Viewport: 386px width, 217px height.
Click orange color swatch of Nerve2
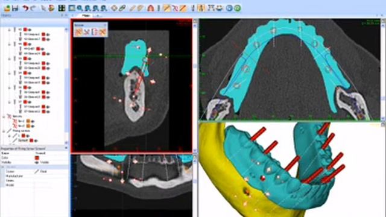pyautogui.click(x=28, y=126)
